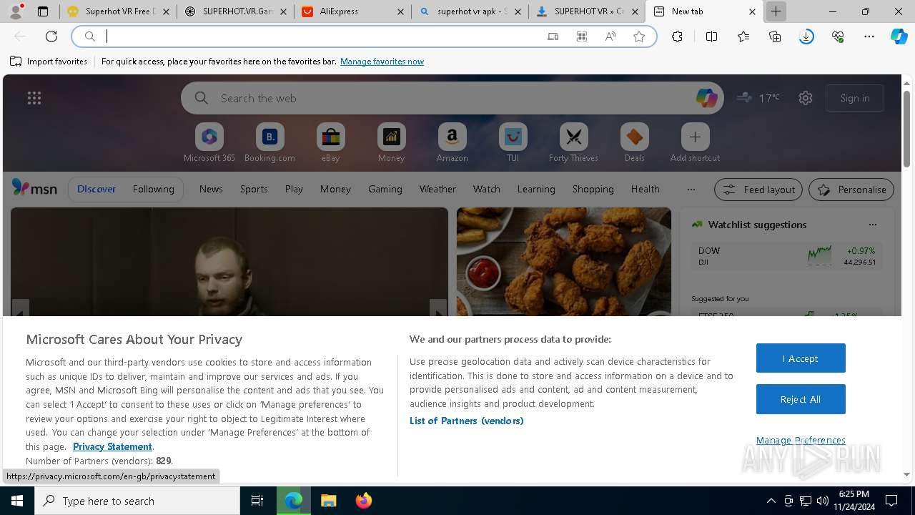
Task: Add this page to favorites star icon
Action: [x=639, y=36]
